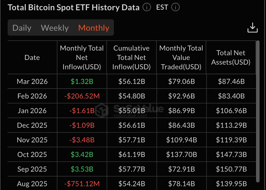Click the red -$206.52M value for Feb 2026
This screenshot has width=266, height=190.
[x=82, y=96]
